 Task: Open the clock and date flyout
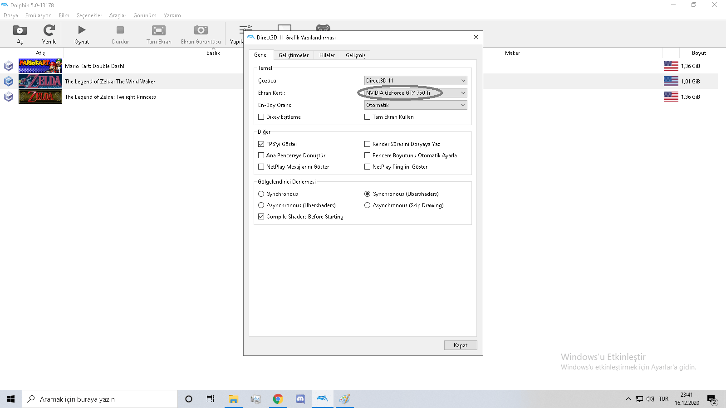tap(687, 399)
